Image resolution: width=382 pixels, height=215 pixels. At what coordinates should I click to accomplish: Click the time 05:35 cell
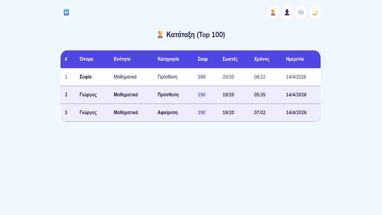[260, 95]
